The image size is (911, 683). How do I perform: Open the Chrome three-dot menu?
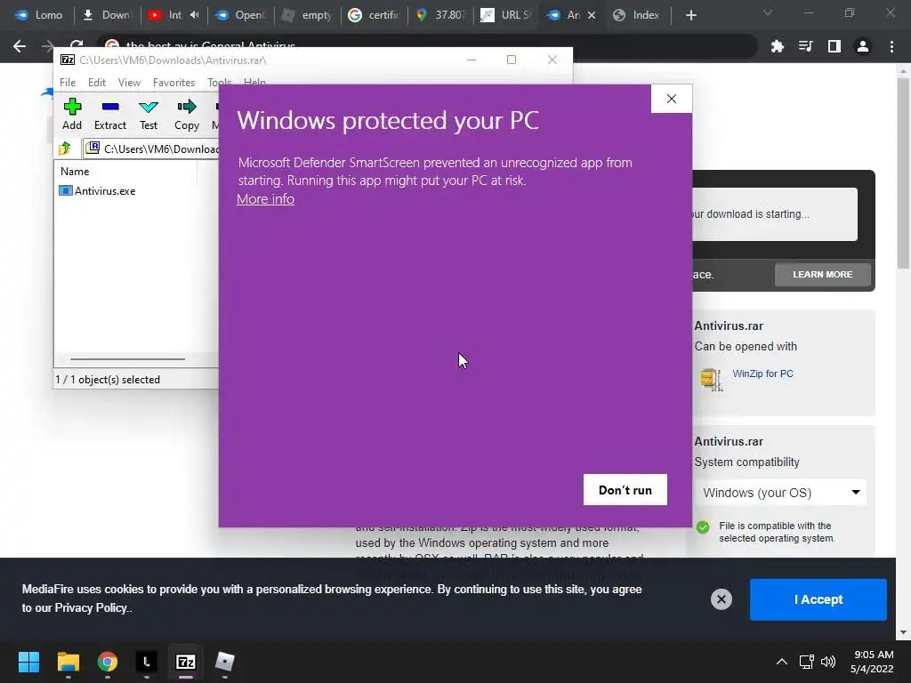(891, 46)
